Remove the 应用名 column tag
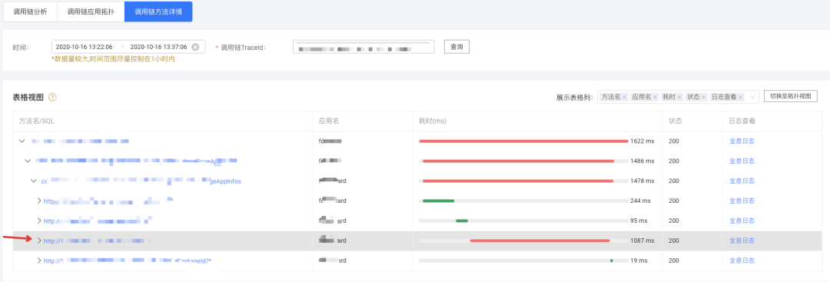The height and width of the screenshot is (282, 830). tap(656, 98)
